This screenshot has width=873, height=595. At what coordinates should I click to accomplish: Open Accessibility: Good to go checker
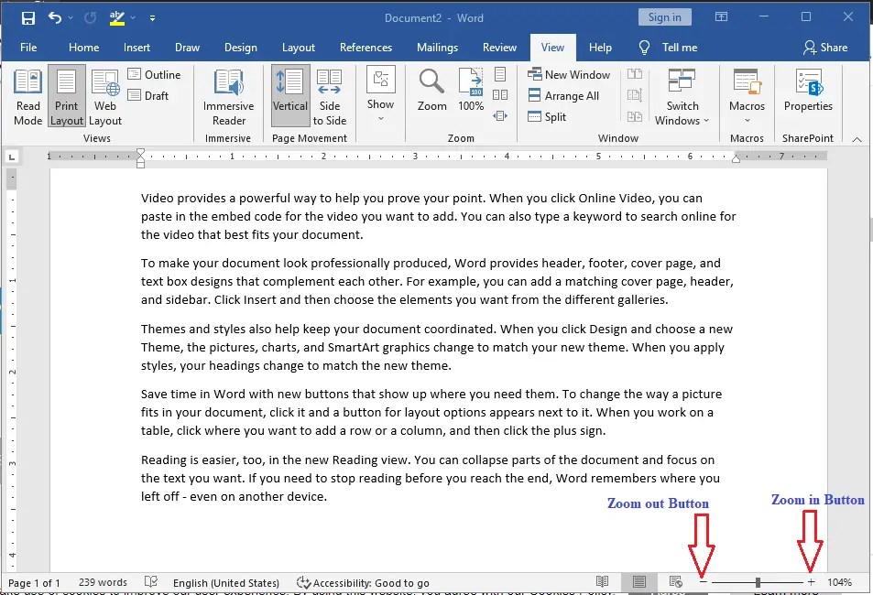[363, 583]
